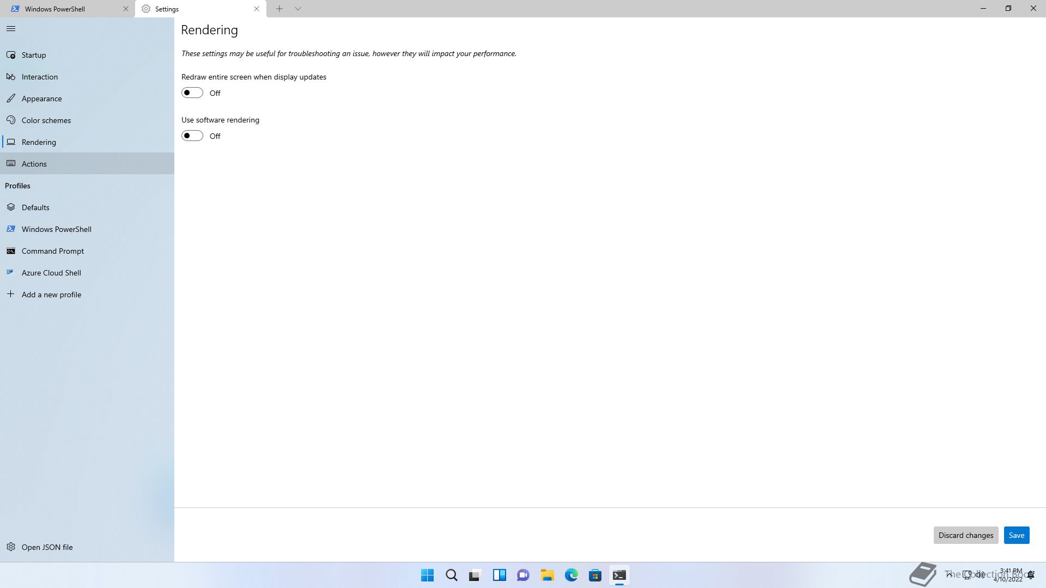Go to Appearance settings
Viewport: 1046px width, 588px height.
pos(41,99)
